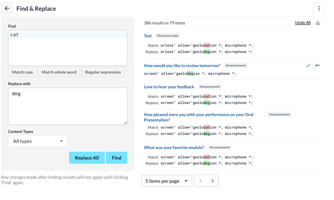Click the Discussion topic tag beside Test
Viewport: 334px width, 200px height.
pos(168,35)
